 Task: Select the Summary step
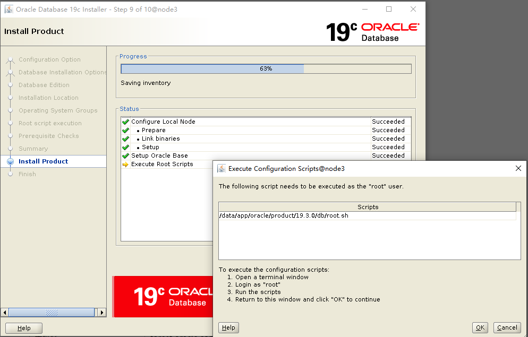click(x=33, y=149)
